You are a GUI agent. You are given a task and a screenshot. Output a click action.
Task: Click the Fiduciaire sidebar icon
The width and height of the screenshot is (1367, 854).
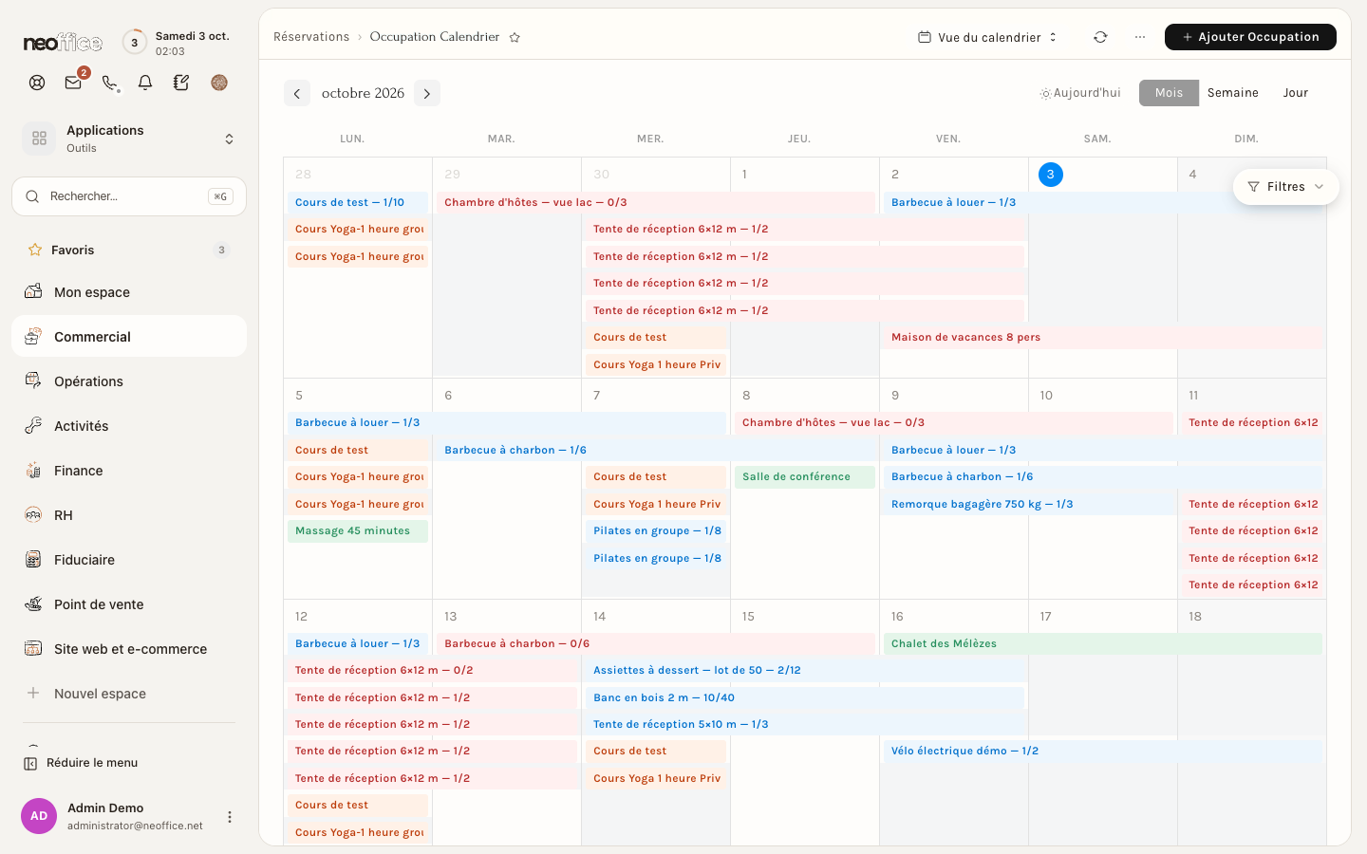tap(33, 559)
